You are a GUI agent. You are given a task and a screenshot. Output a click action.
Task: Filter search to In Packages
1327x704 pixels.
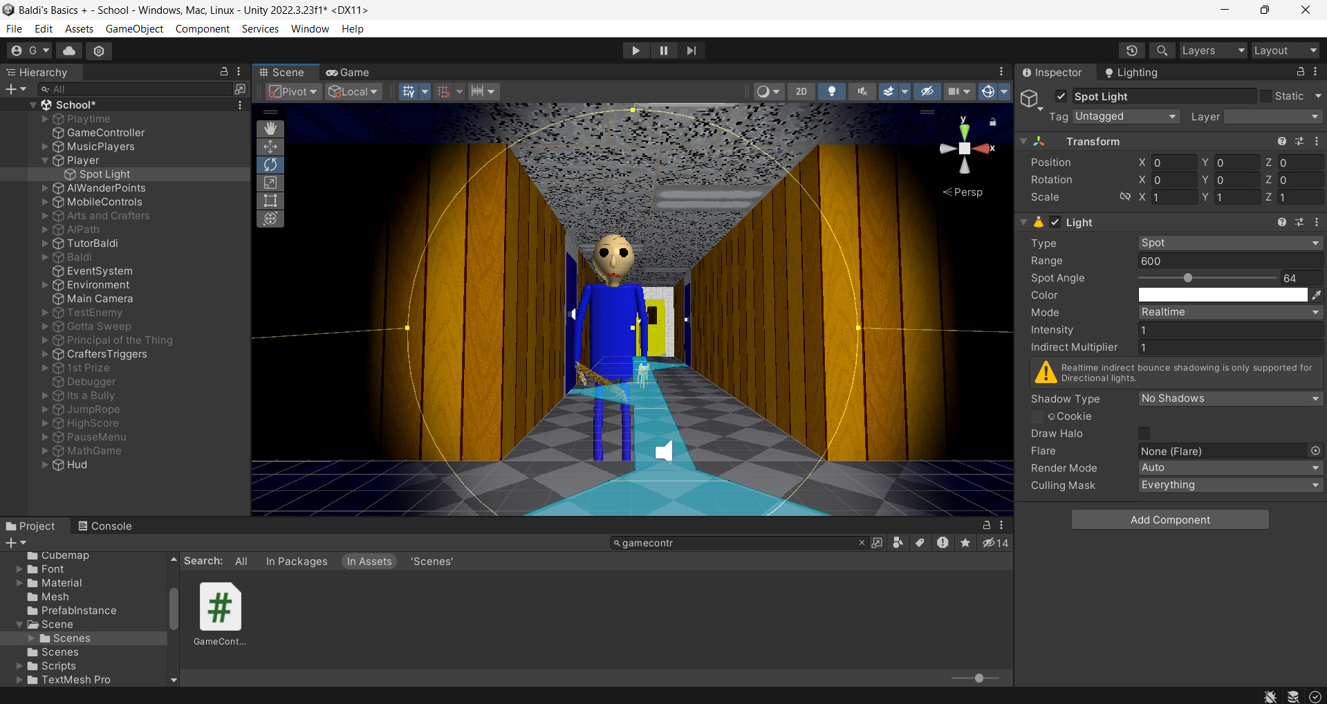[297, 562]
